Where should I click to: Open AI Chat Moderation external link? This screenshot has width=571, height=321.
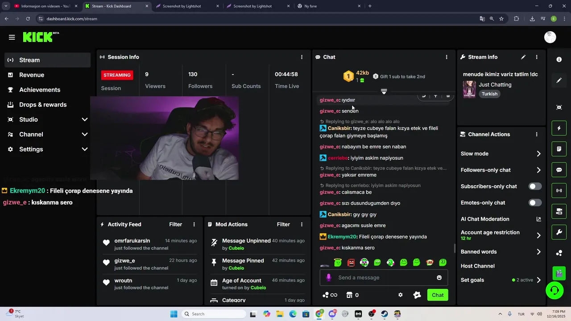click(x=538, y=219)
